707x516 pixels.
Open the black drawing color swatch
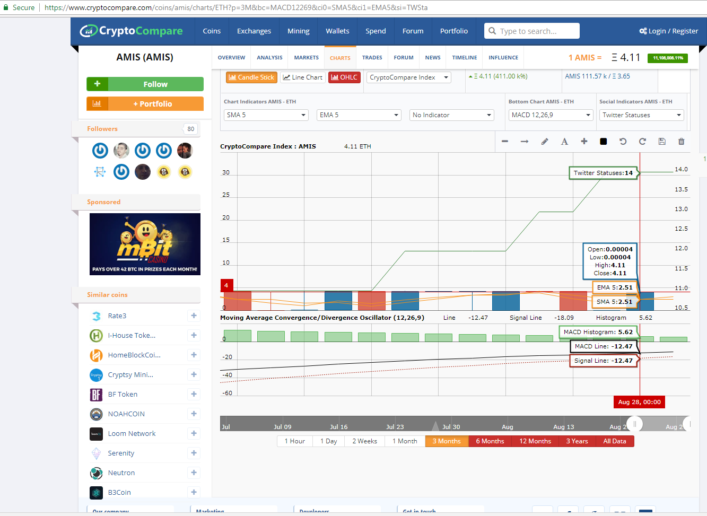click(x=603, y=142)
